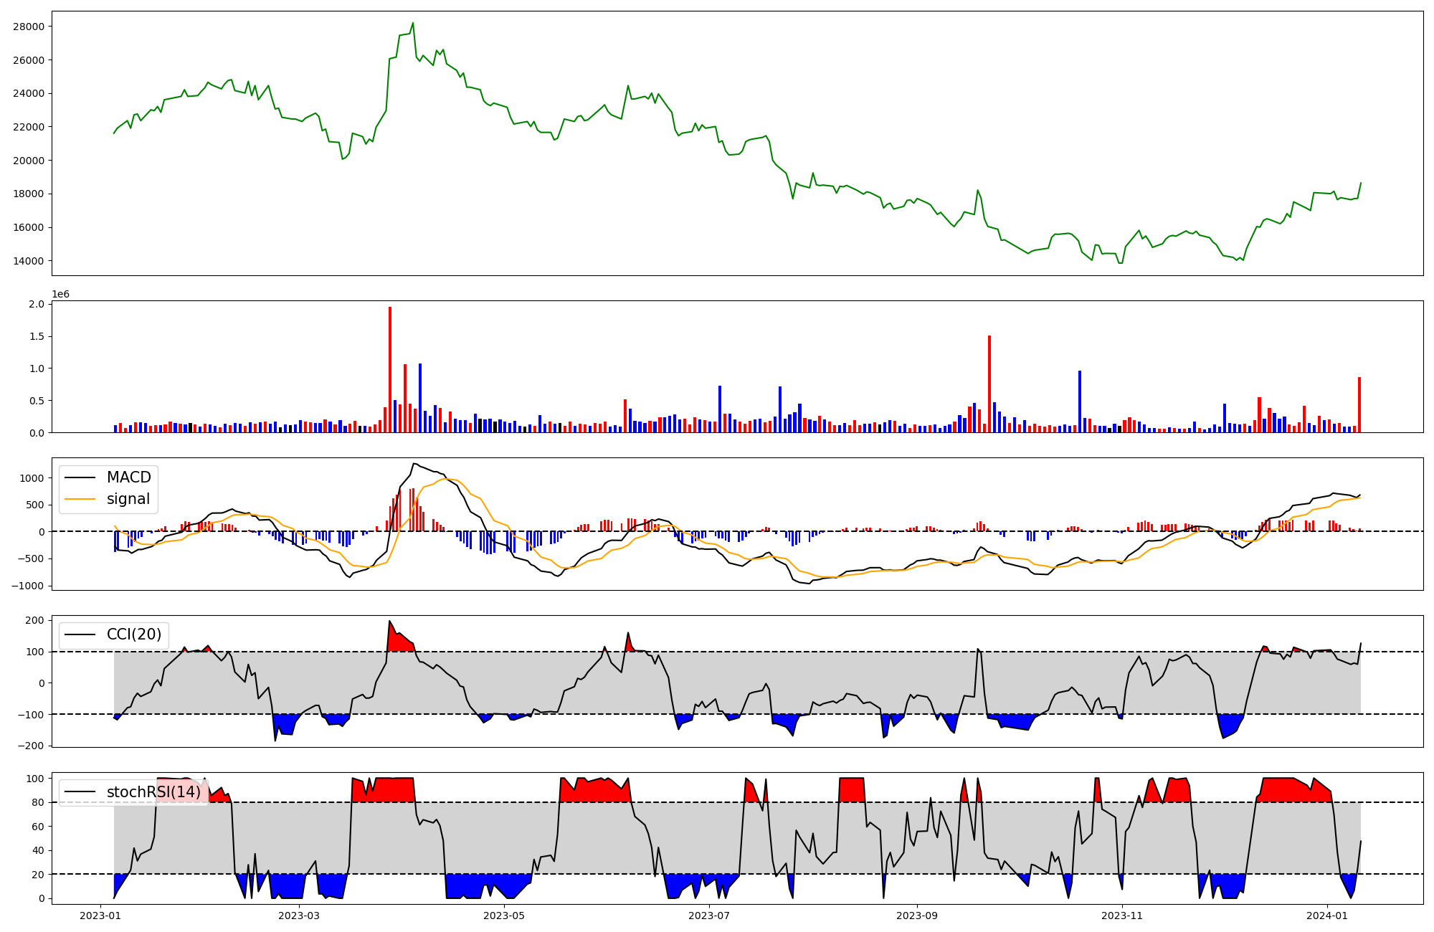Click the 26000 price axis label
Screen dimensions: 1434x932
pos(29,60)
